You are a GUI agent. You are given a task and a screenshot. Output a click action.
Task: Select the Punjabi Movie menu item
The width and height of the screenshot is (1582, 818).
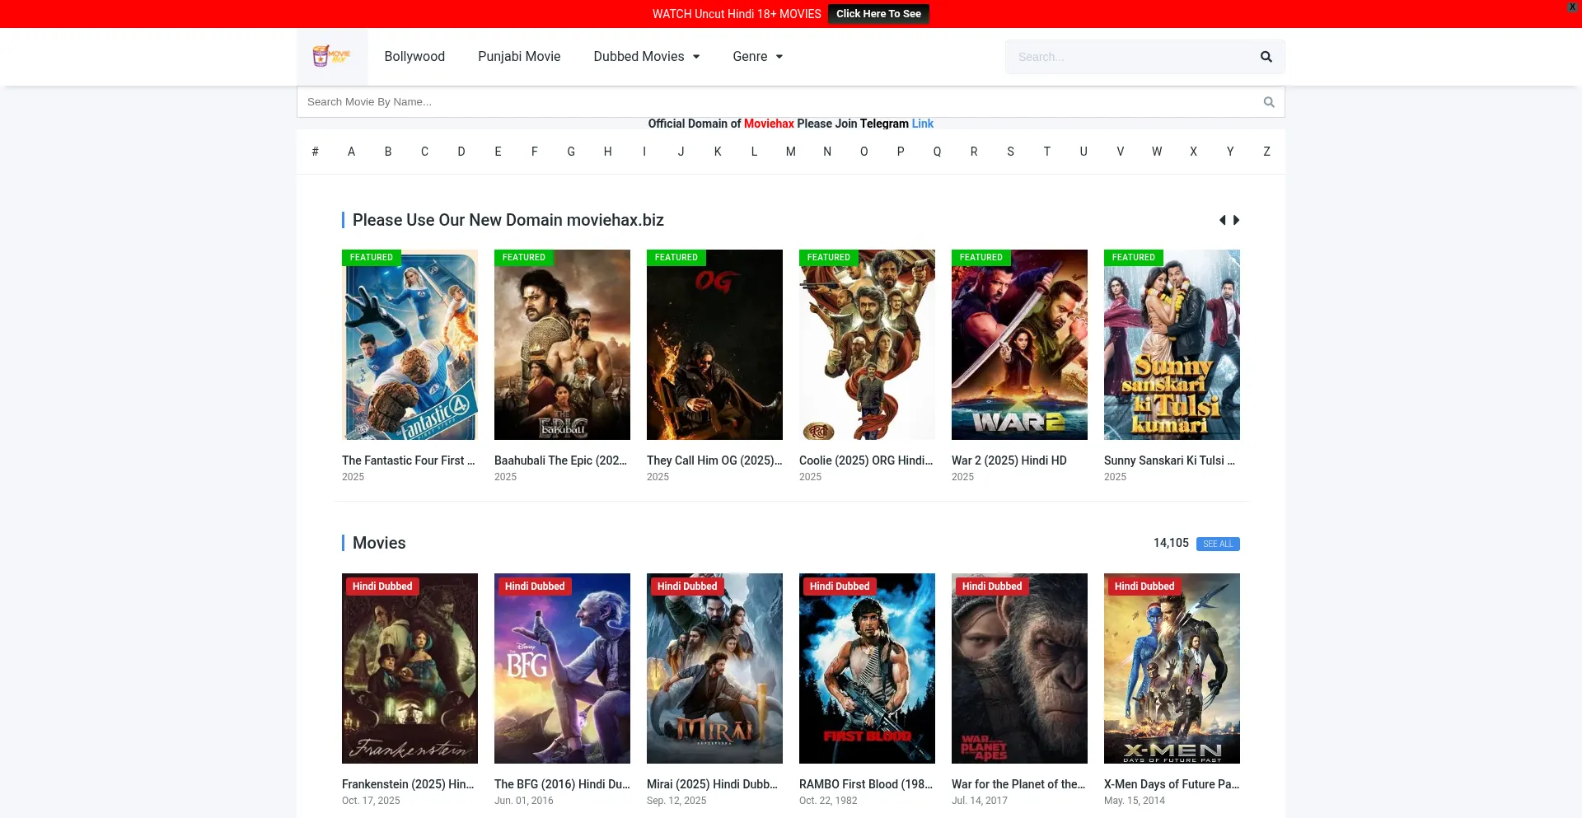tap(519, 56)
